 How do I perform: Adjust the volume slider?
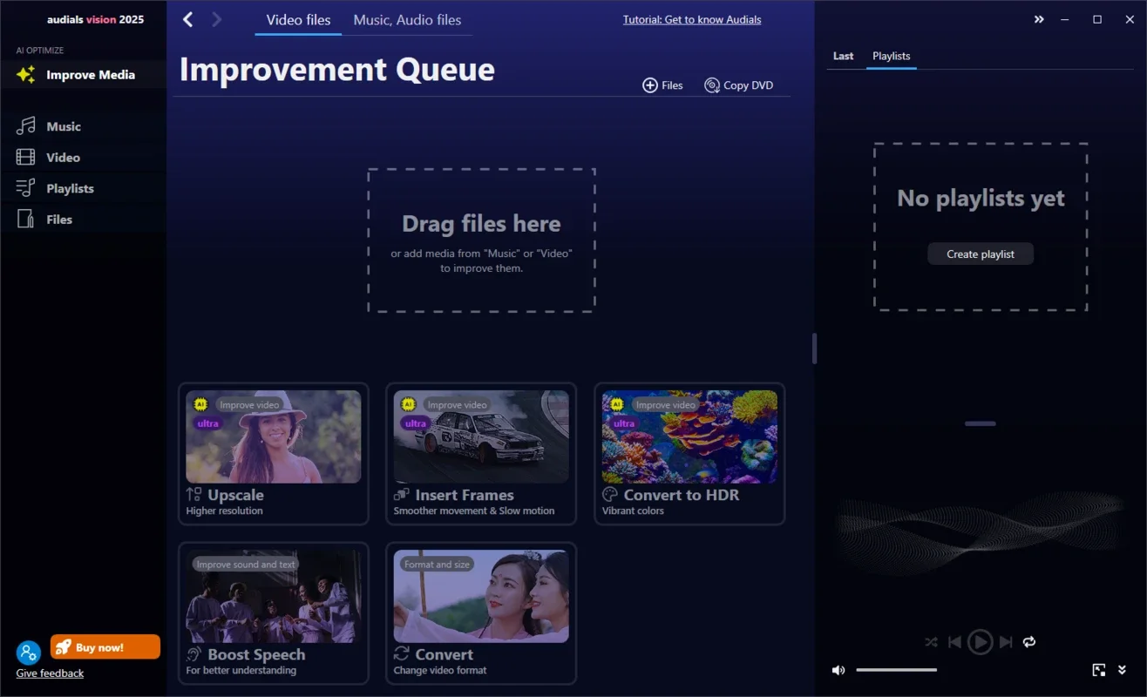[896, 670]
